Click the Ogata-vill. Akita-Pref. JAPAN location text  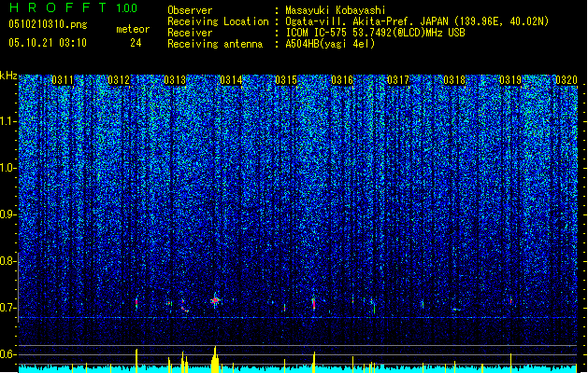tap(417, 21)
